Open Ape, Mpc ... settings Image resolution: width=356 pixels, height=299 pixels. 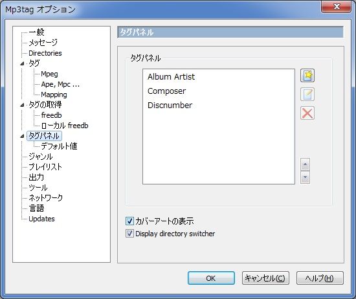60,84
